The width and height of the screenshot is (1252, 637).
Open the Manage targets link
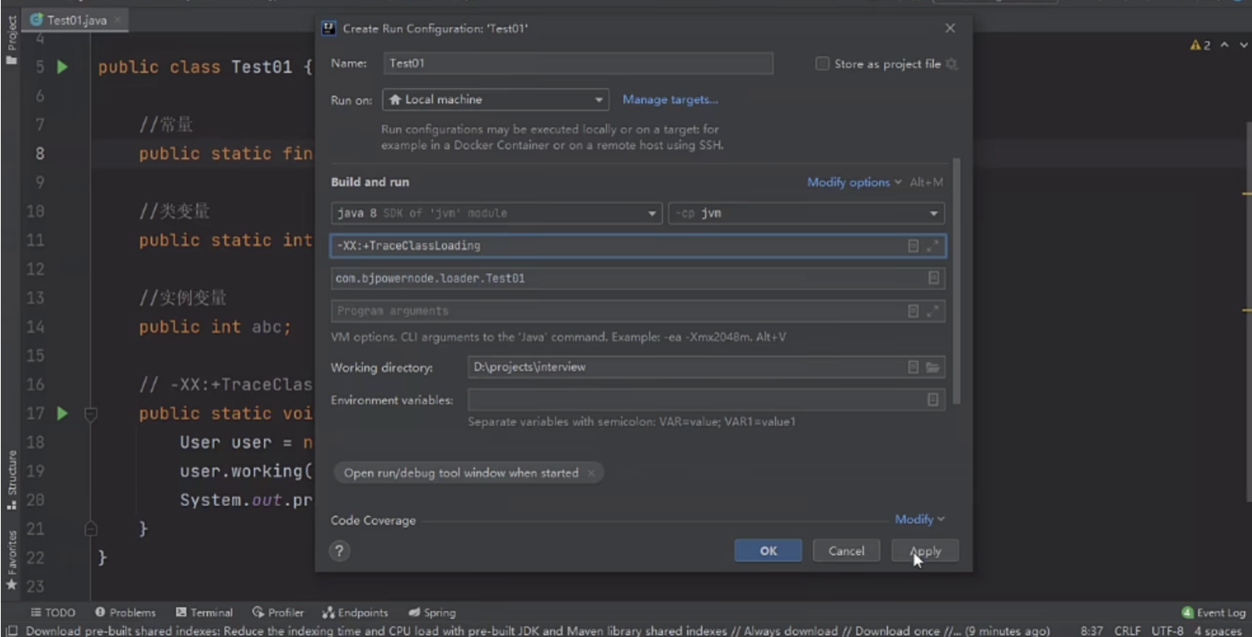pos(670,100)
